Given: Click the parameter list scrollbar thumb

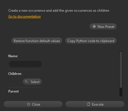Looking at the screenshot, I should (x=121, y=70).
